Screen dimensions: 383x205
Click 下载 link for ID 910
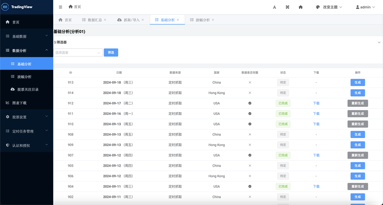(x=316, y=124)
